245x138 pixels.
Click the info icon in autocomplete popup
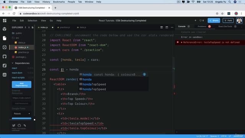click(144, 74)
